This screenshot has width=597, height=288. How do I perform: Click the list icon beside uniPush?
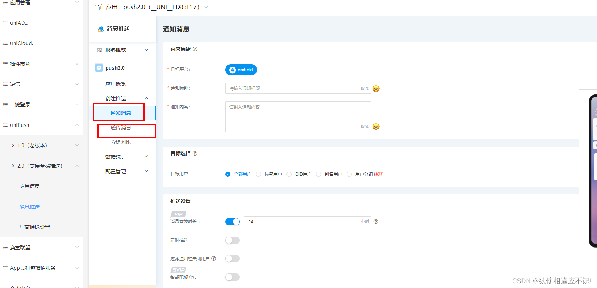5,125
